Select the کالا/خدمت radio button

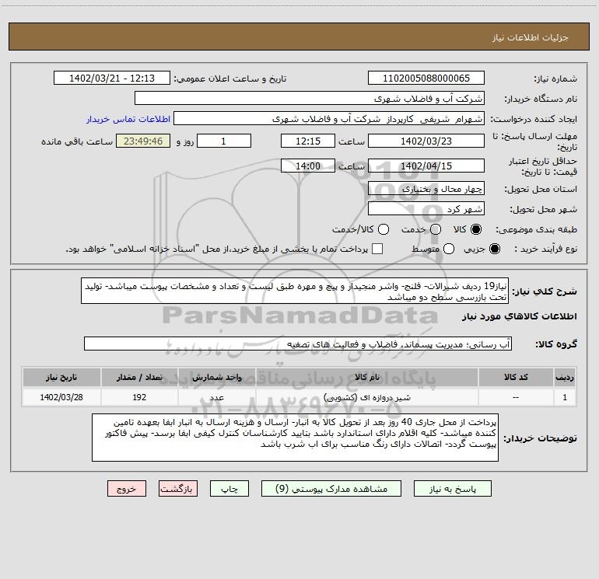(x=384, y=229)
